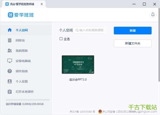Click the 爱学班班 logo

coord(21,15)
